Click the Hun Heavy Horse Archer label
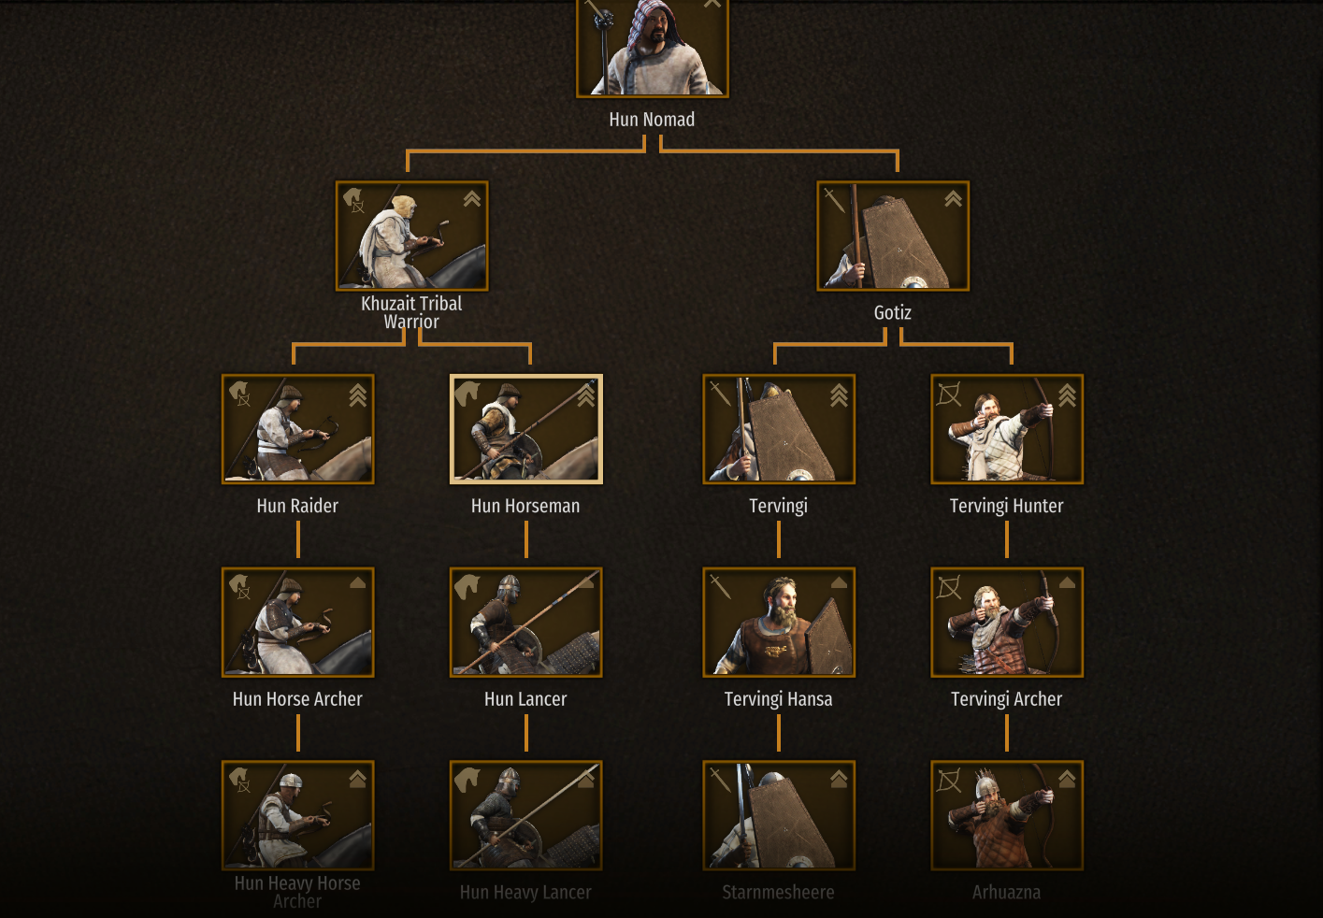 [297, 892]
